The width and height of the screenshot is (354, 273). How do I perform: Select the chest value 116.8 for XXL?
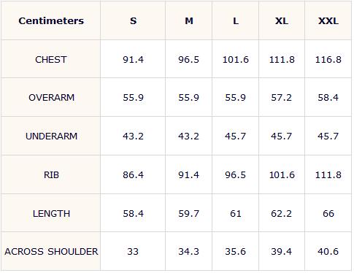click(328, 60)
